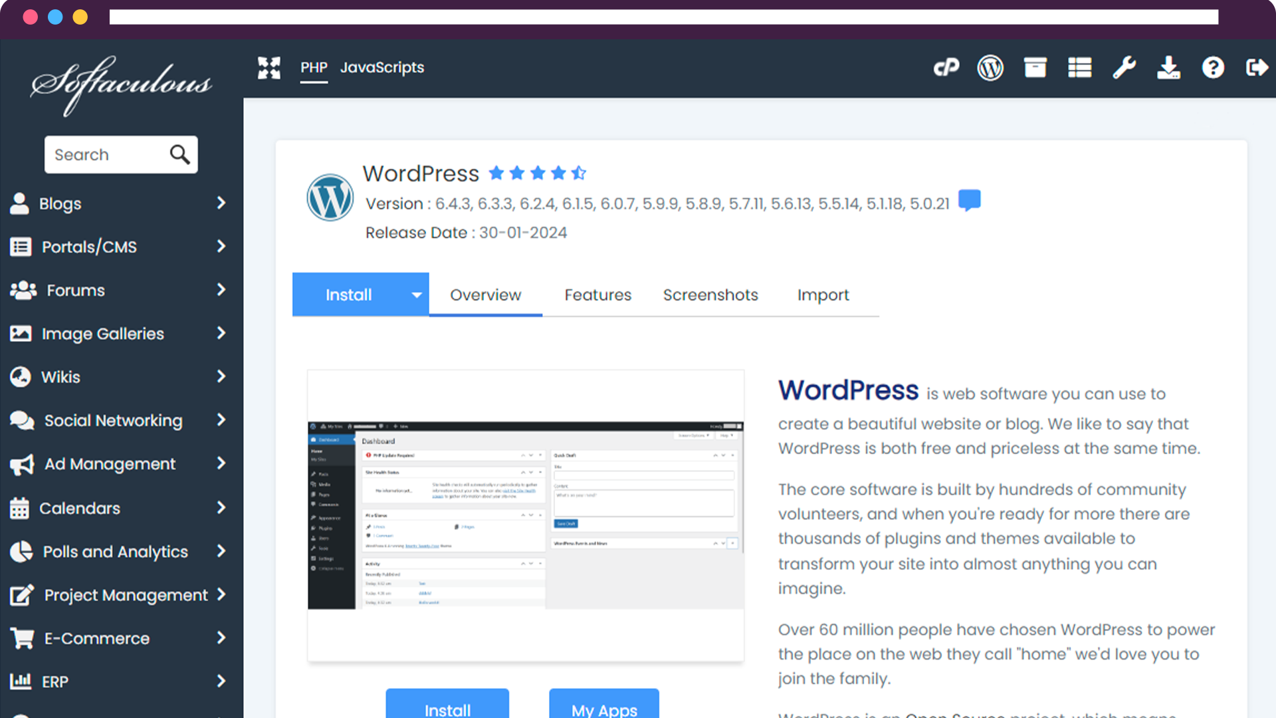Open the Features tab
The height and width of the screenshot is (718, 1276).
[x=597, y=295]
